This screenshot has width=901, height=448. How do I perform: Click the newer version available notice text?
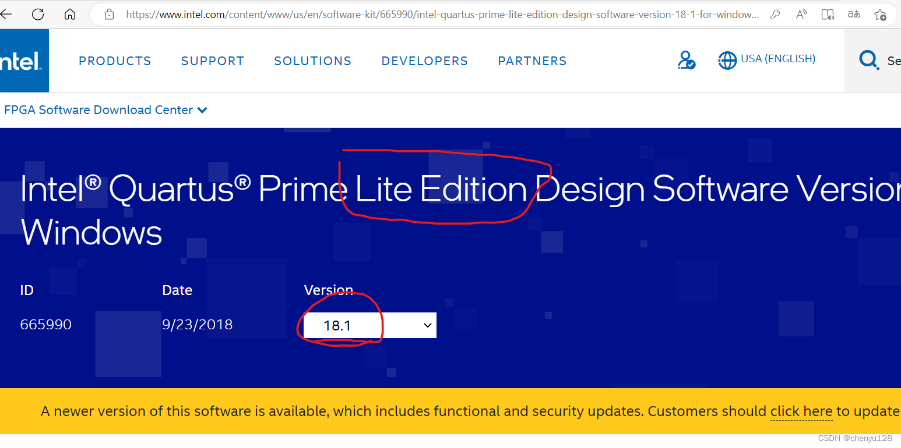[471, 411]
